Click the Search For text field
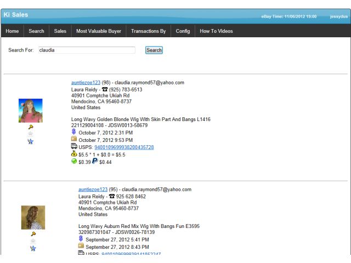The image size is (351, 263). [87, 50]
